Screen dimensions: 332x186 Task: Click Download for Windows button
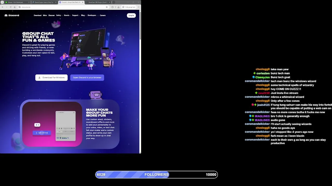[x=51, y=78]
